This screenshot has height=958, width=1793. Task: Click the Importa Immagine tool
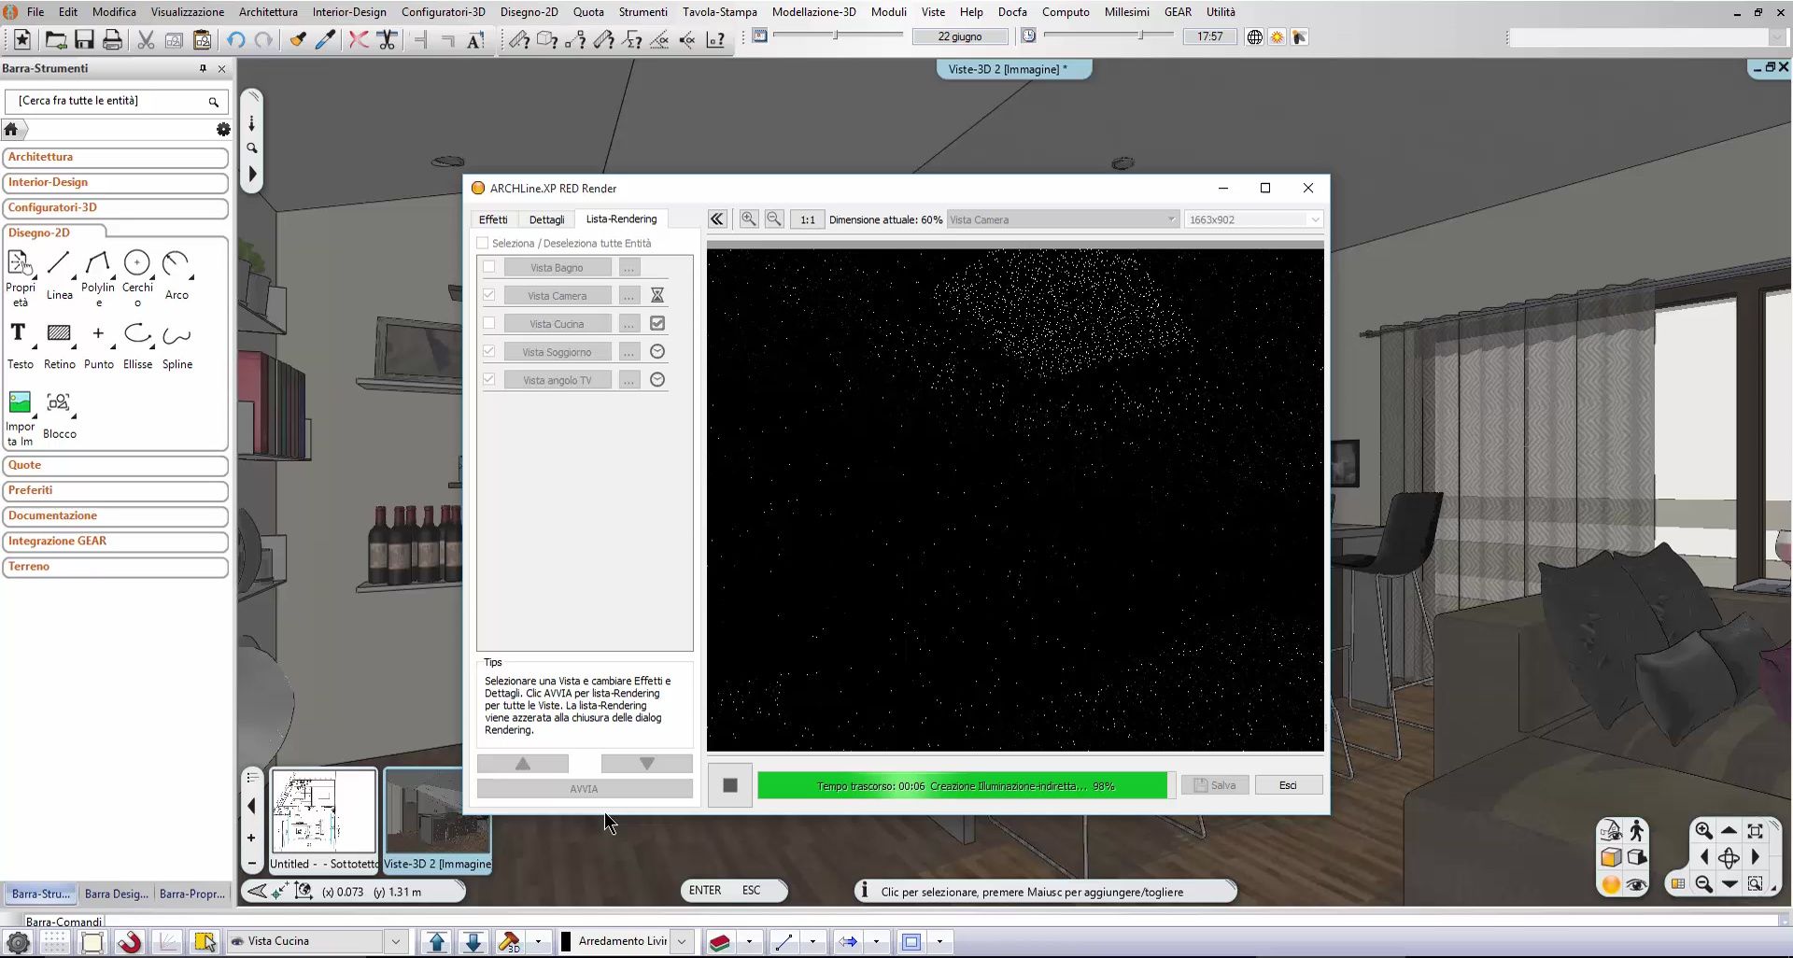[20, 418]
